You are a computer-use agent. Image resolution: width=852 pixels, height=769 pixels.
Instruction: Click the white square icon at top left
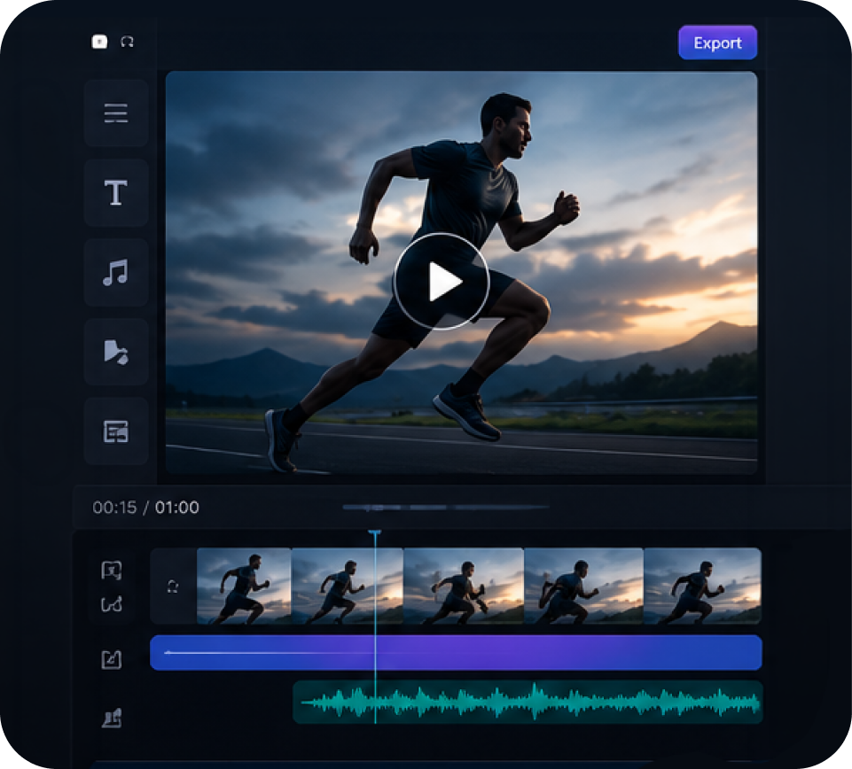tap(99, 42)
